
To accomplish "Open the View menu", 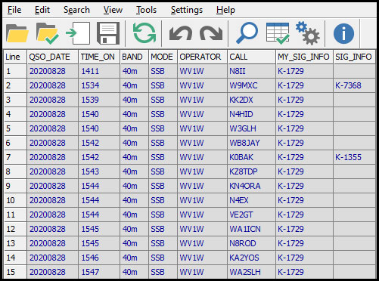I will (x=113, y=10).
